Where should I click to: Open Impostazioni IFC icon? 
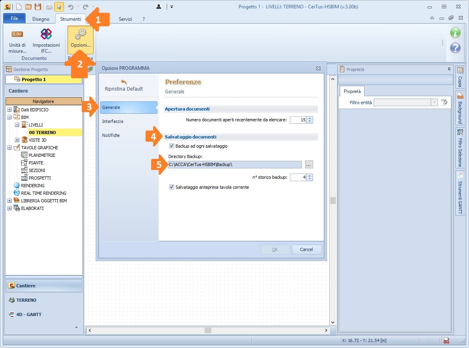click(46, 34)
